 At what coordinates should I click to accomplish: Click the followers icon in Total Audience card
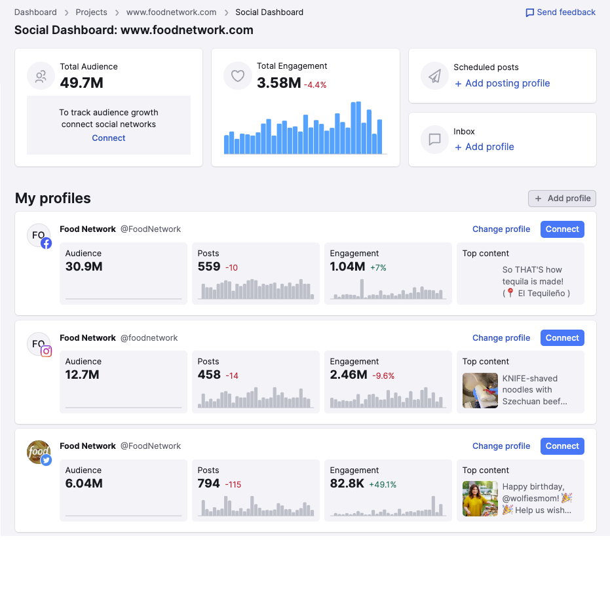click(41, 75)
